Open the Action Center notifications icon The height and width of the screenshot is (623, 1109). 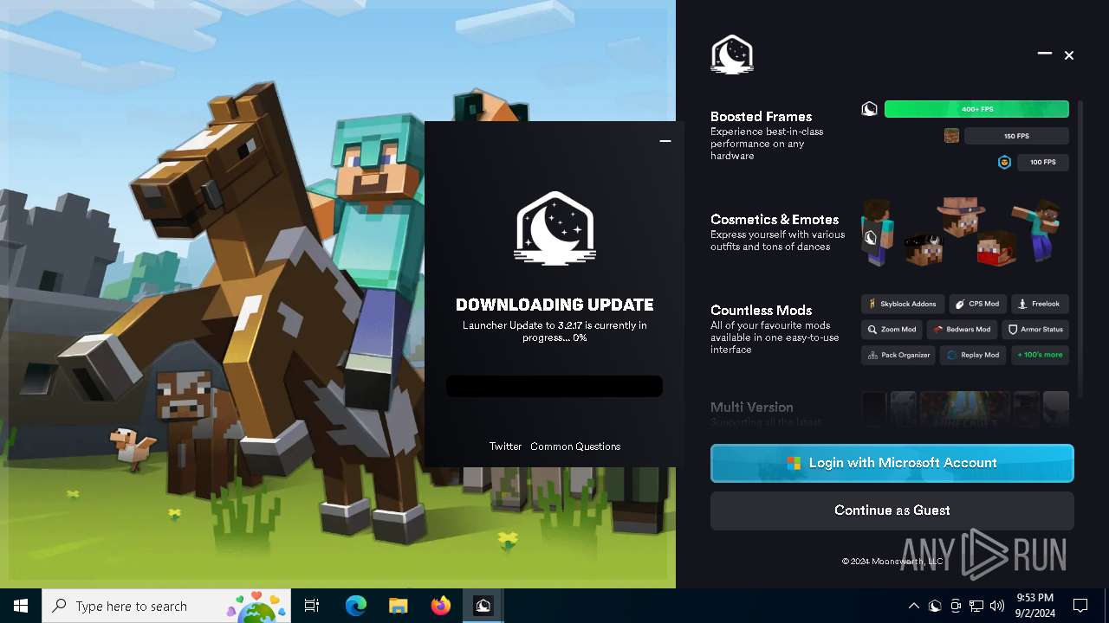tap(1080, 606)
